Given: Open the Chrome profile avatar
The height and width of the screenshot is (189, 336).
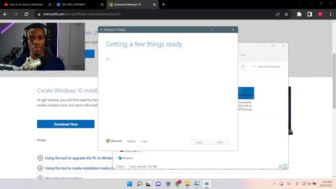Looking at the screenshot, I should point(320,14).
